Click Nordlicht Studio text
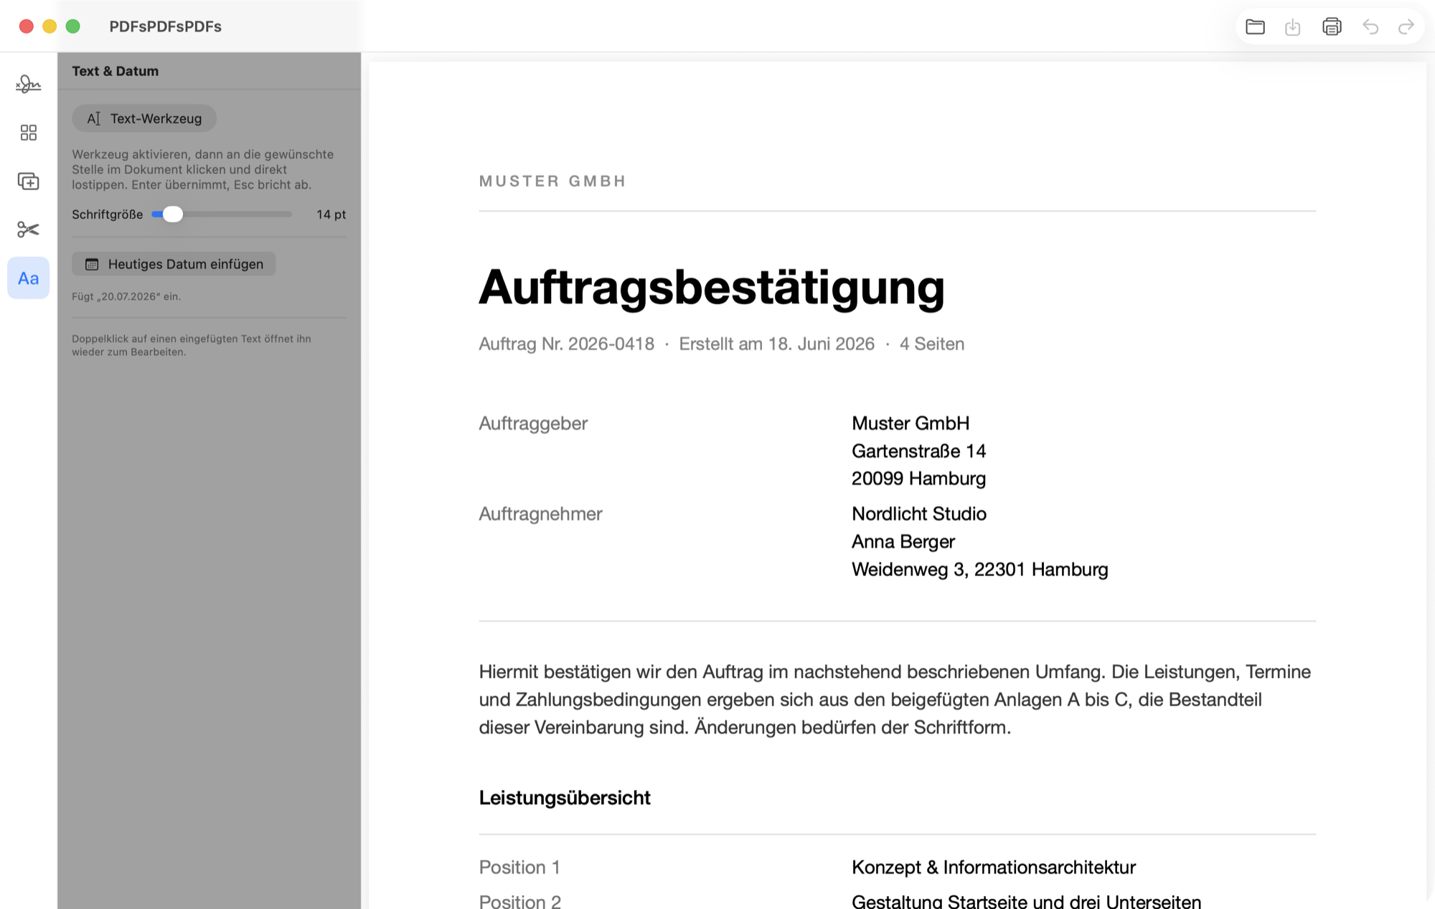Image resolution: width=1435 pixels, height=909 pixels. [x=919, y=514]
